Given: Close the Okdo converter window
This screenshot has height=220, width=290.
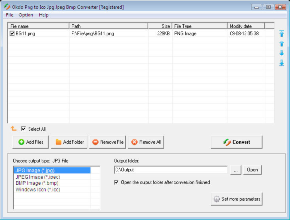Looking at the screenshot, I should (280, 7).
